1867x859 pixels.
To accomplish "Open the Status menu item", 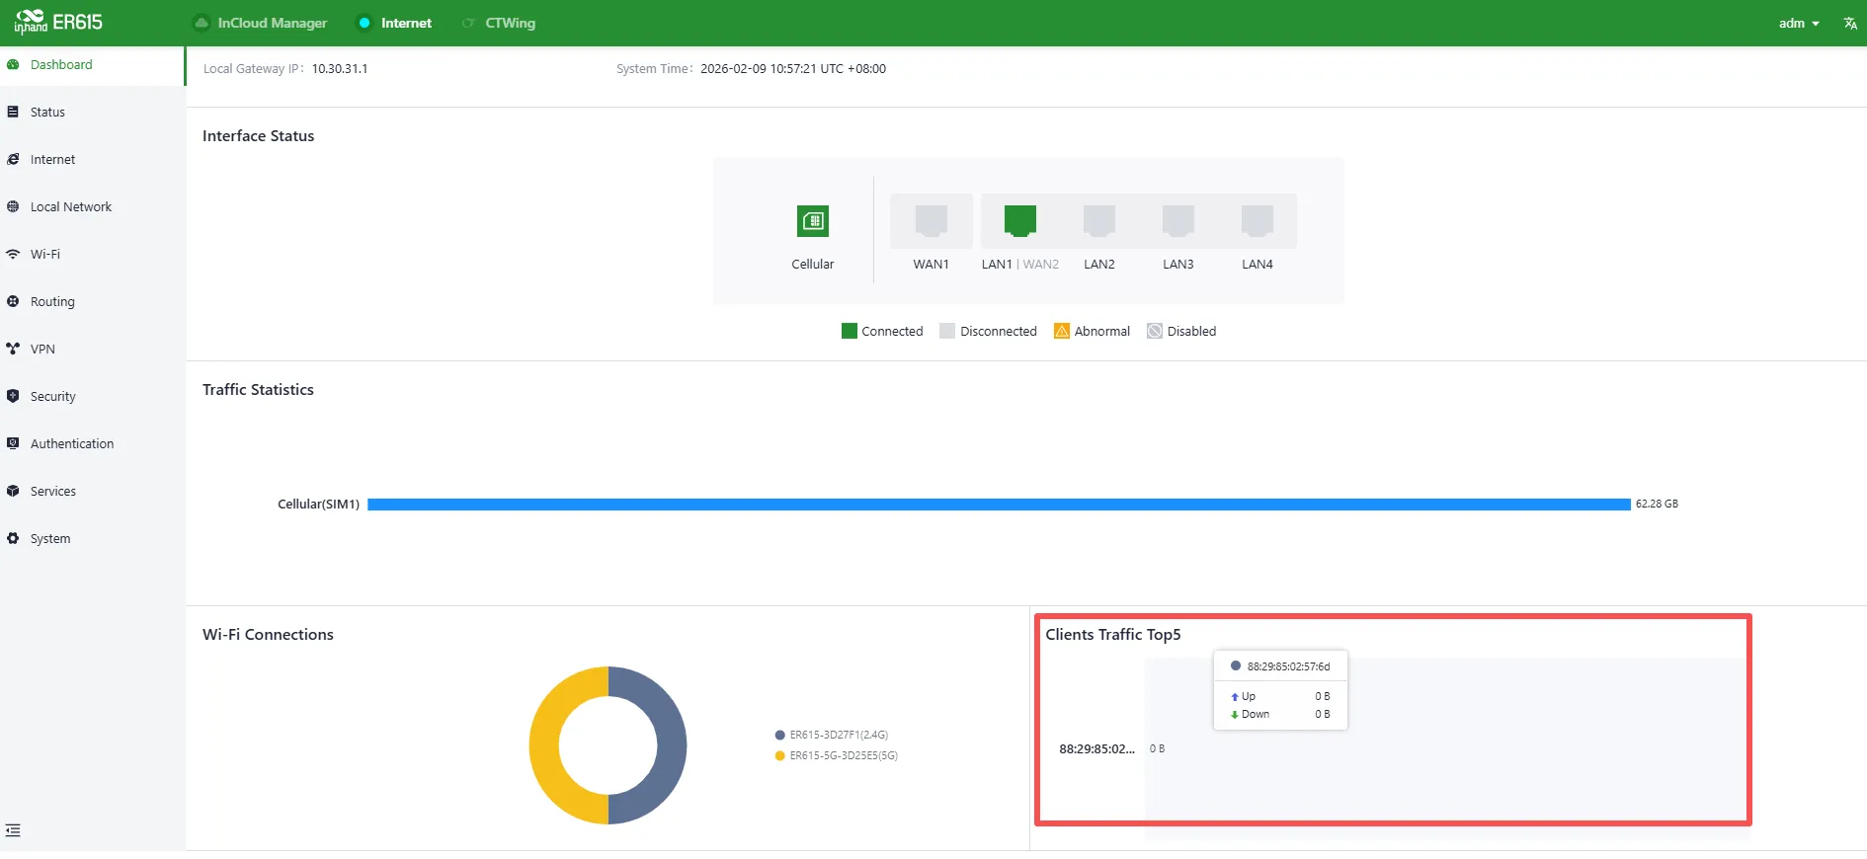I will tap(93, 113).
